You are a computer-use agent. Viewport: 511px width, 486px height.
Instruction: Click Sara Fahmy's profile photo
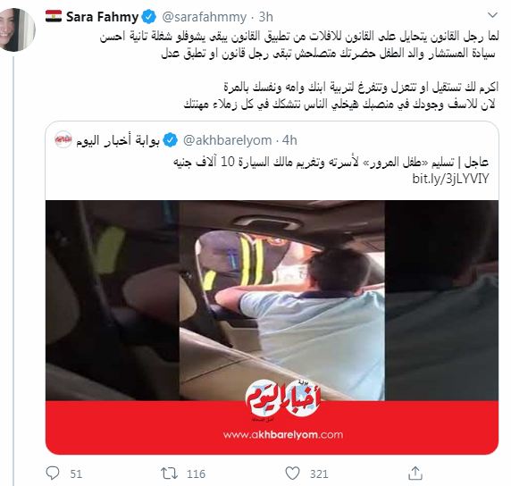(x=17, y=29)
